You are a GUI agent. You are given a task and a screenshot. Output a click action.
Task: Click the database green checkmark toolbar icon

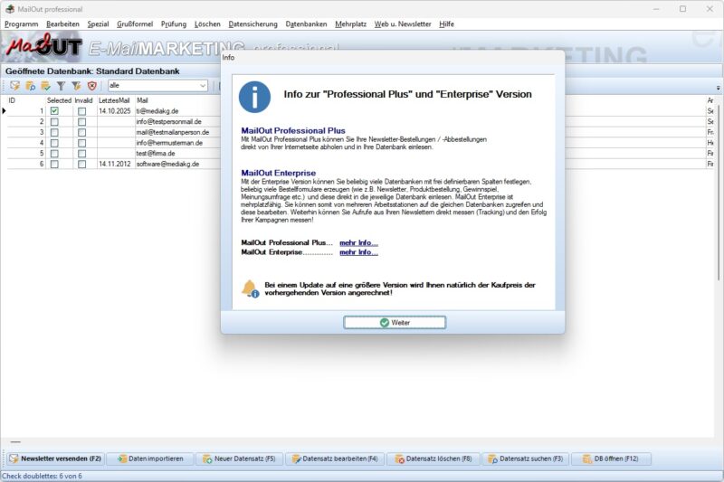tap(46, 86)
